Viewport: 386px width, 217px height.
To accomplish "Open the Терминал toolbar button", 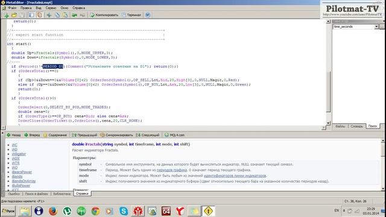I will (131, 15).
